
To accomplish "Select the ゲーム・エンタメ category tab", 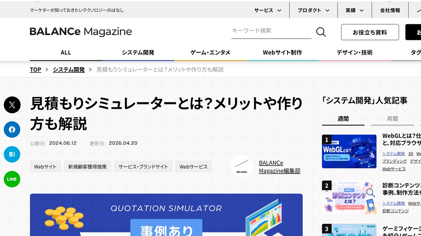I will [x=210, y=52].
